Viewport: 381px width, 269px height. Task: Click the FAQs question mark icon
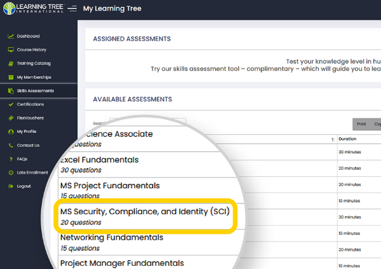[x=11, y=159]
